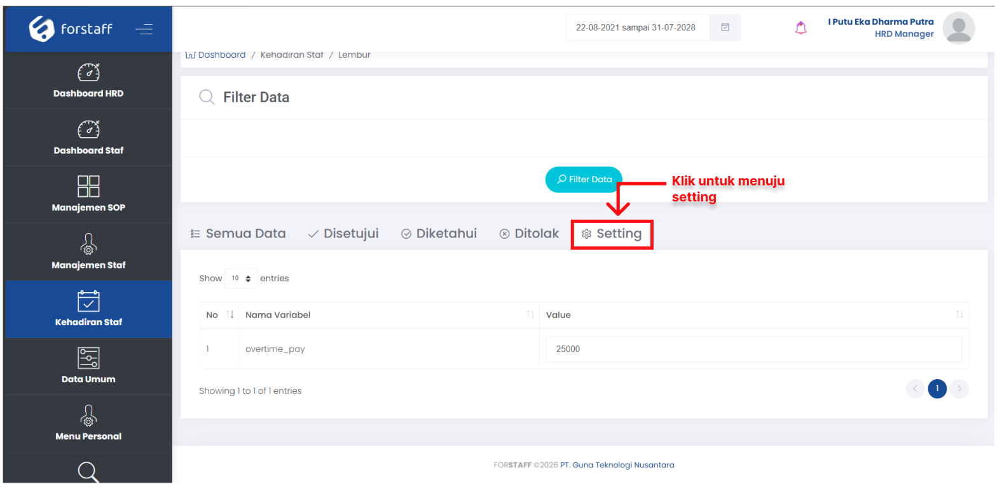Viewport: 1002px width, 489px height.
Task: Sort table by the Value column
Action: point(754,315)
